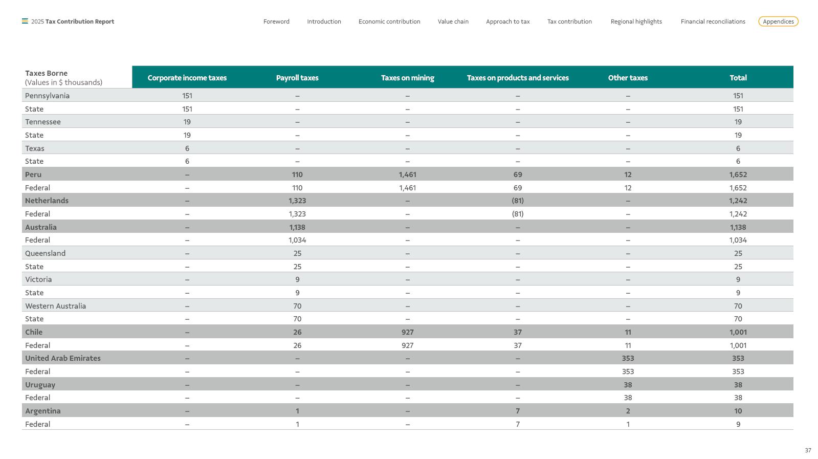The width and height of the screenshot is (818, 459).
Task: Click the Australia country row label
Action: [x=41, y=227]
